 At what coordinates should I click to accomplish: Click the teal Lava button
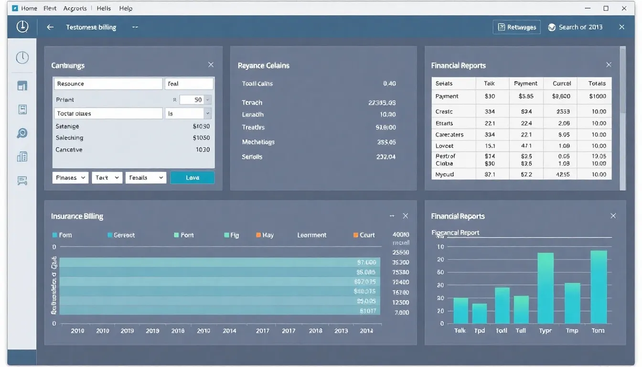[193, 178]
